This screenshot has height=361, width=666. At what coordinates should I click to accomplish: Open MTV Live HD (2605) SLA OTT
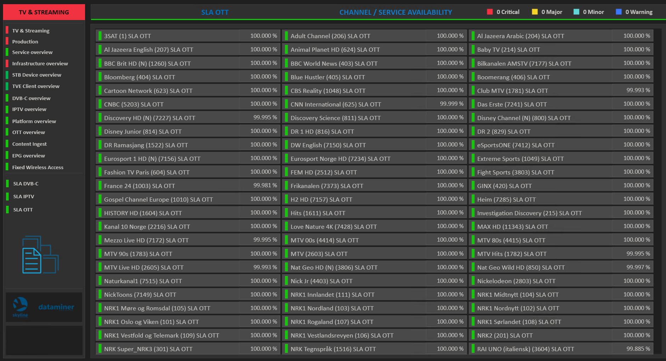[188, 268]
